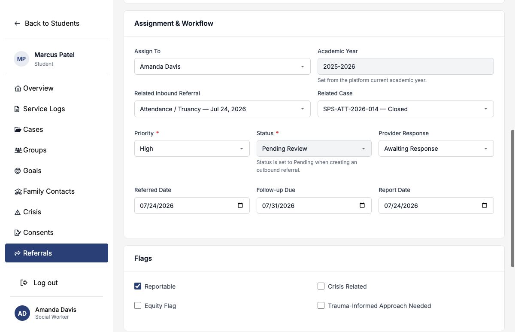The height and width of the screenshot is (332, 515).
Task: Click the Log out door icon
Action: [24, 283]
